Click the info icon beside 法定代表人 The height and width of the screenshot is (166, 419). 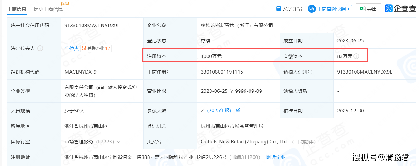click(40, 48)
